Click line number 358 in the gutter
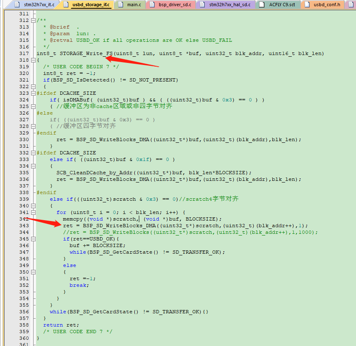The image size is (356, 346). [24, 325]
